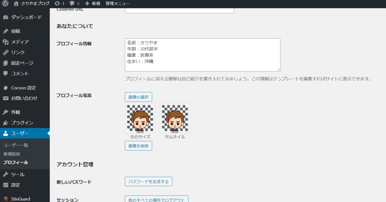Click the 外観 paintbrush icon
This screenshot has width=386, height=202.
5,112
